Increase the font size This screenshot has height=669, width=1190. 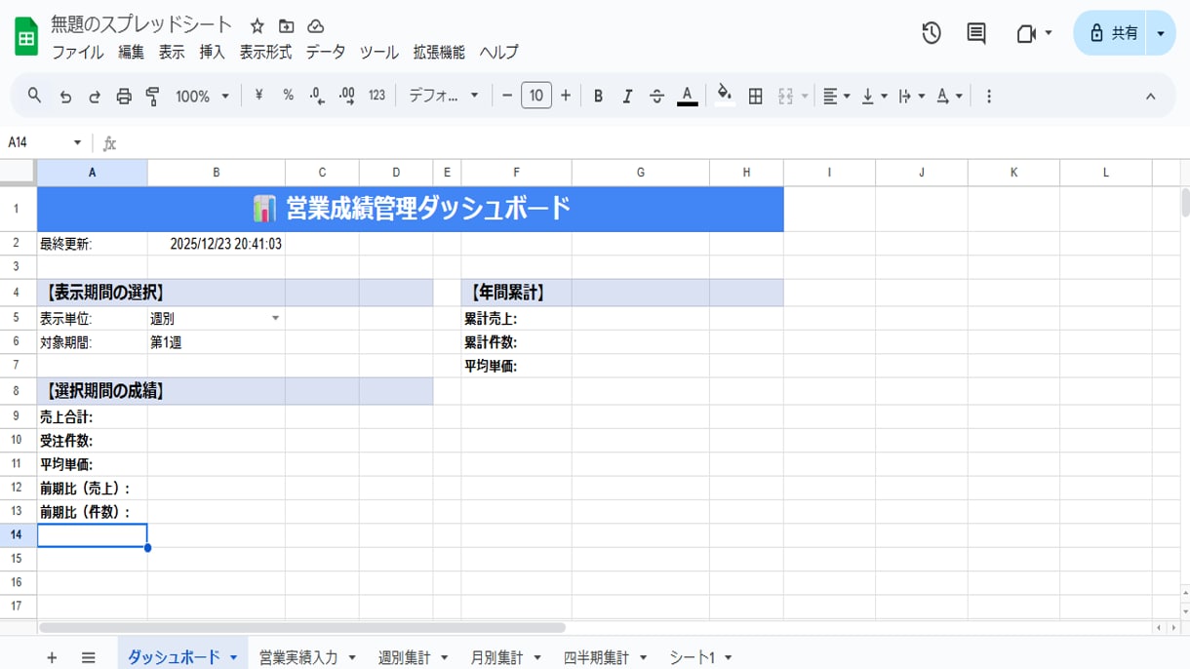(566, 96)
